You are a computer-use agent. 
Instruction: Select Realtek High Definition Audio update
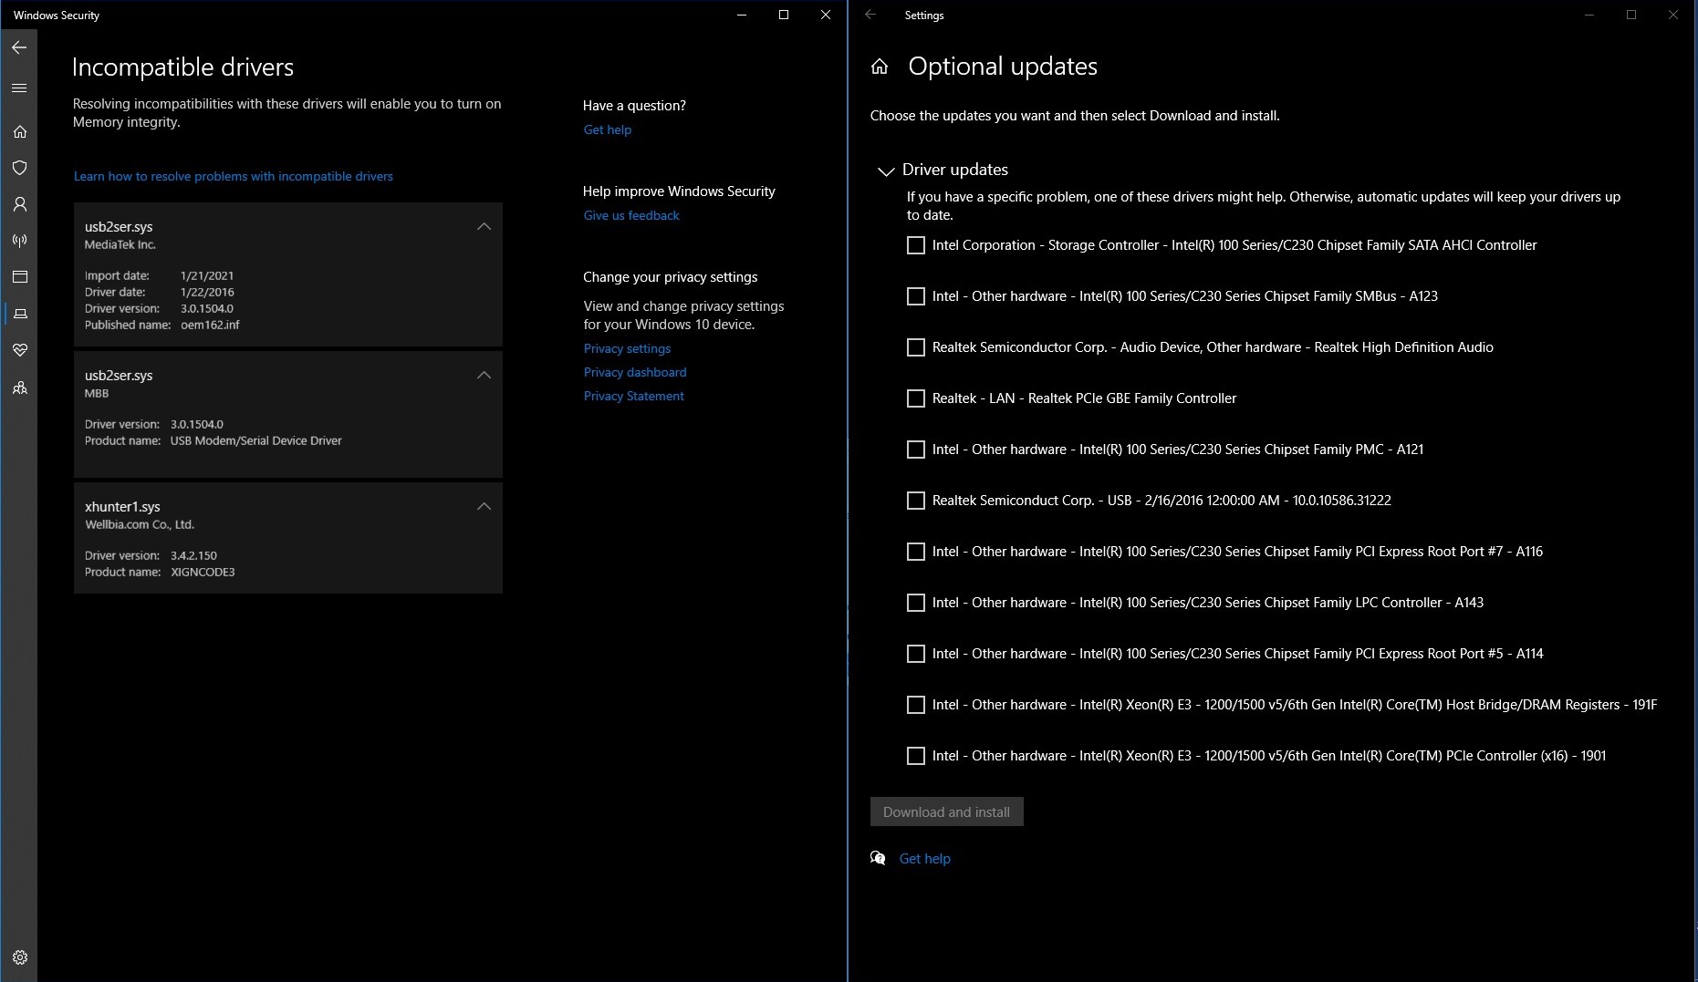click(x=916, y=347)
